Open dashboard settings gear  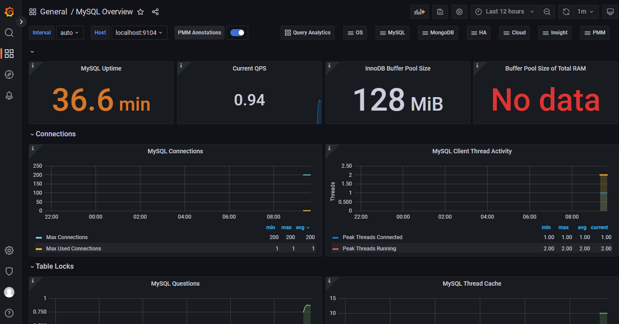(x=459, y=12)
